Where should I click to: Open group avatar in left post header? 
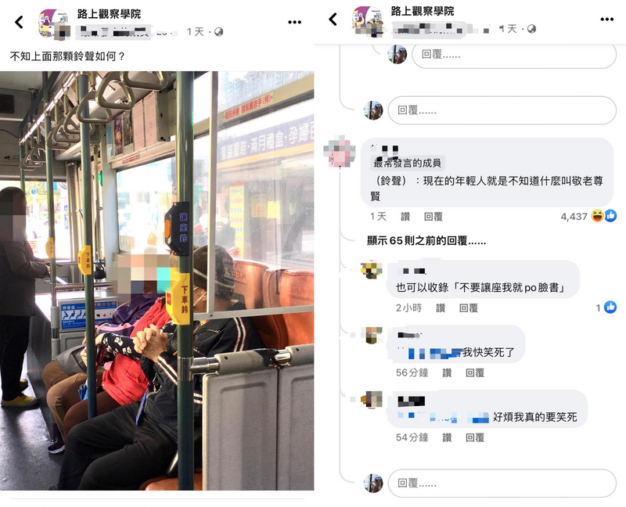[x=52, y=23]
